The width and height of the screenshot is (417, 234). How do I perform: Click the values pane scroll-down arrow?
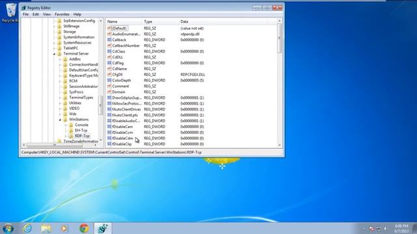(280, 145)
